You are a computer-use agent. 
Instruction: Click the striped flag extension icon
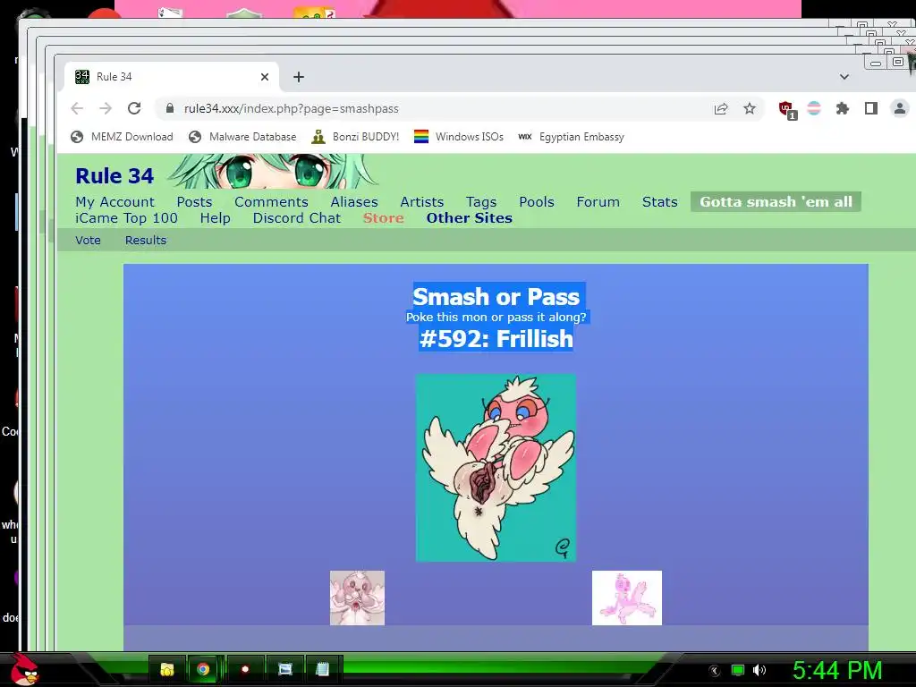coord(814,108)
